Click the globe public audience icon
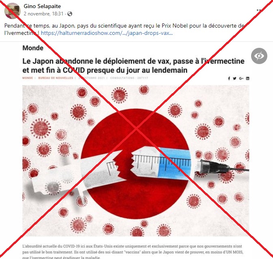Screen dimensions: 273x259 click(x=70, y=14)
